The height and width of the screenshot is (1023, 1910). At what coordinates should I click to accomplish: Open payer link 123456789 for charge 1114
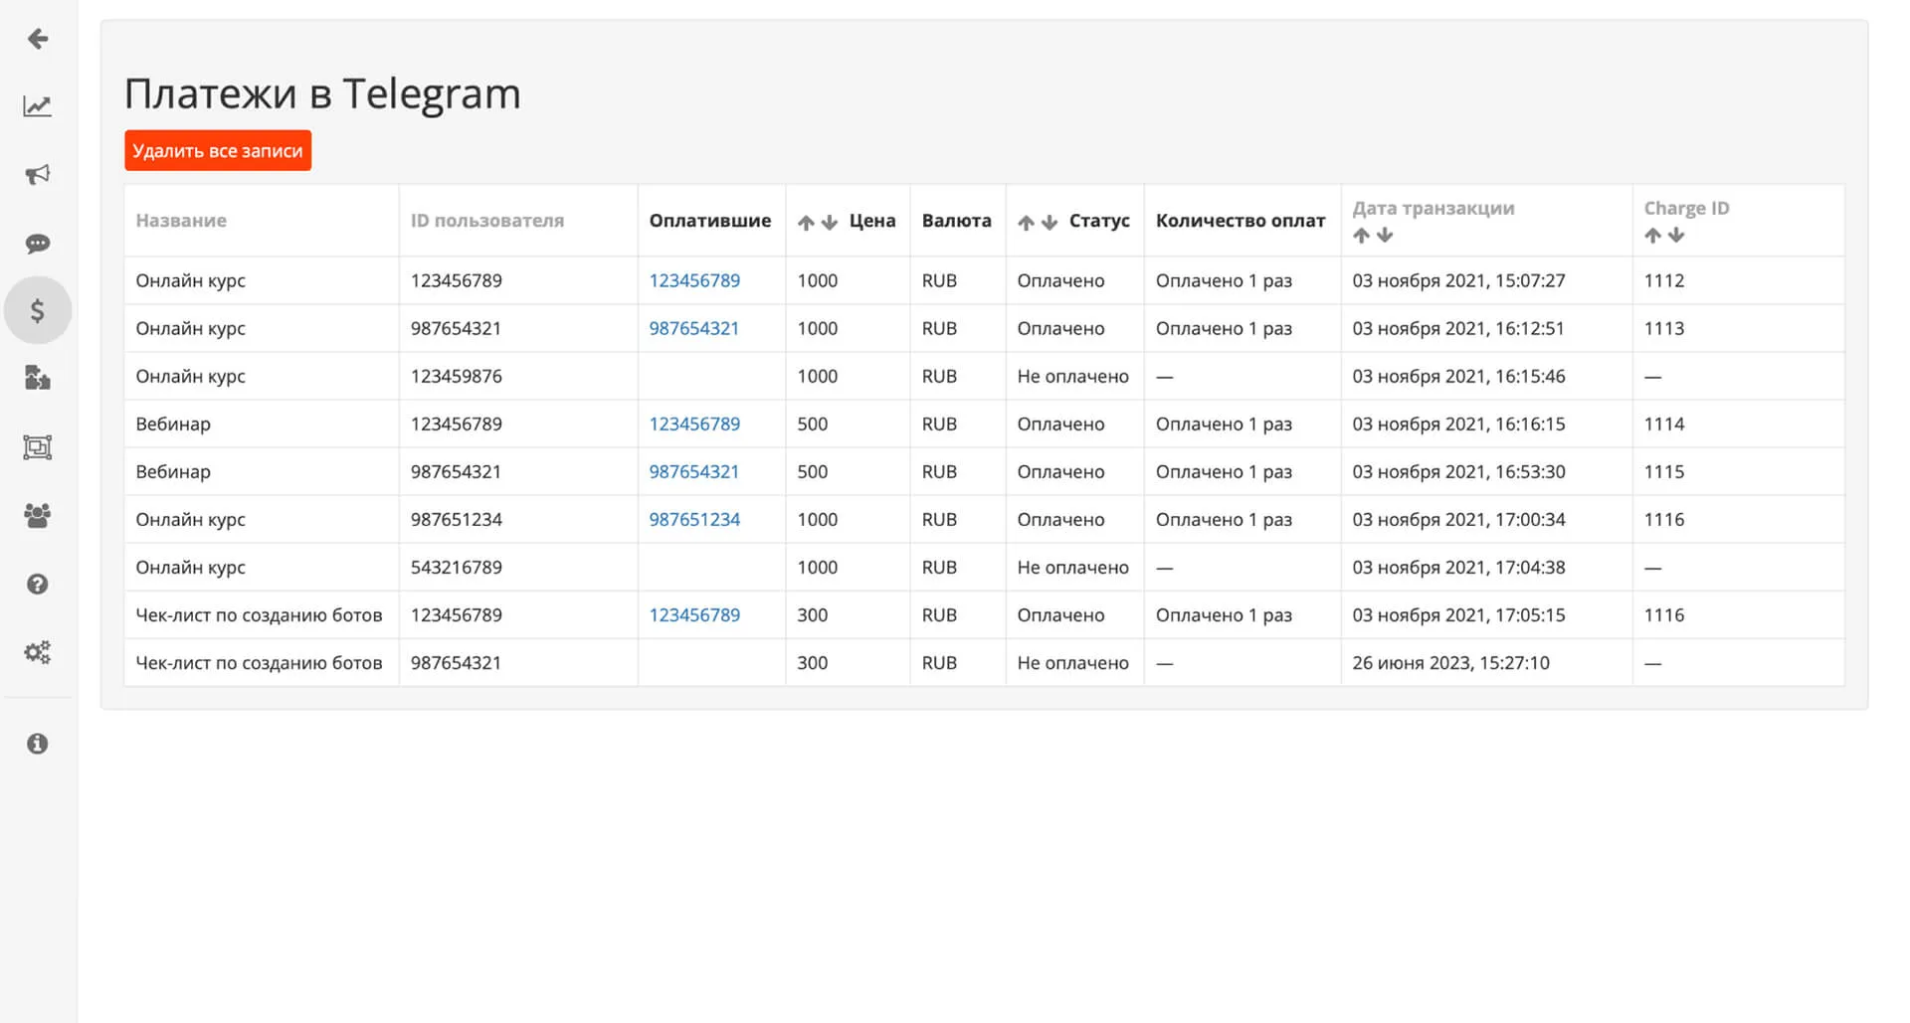(694, 425)
